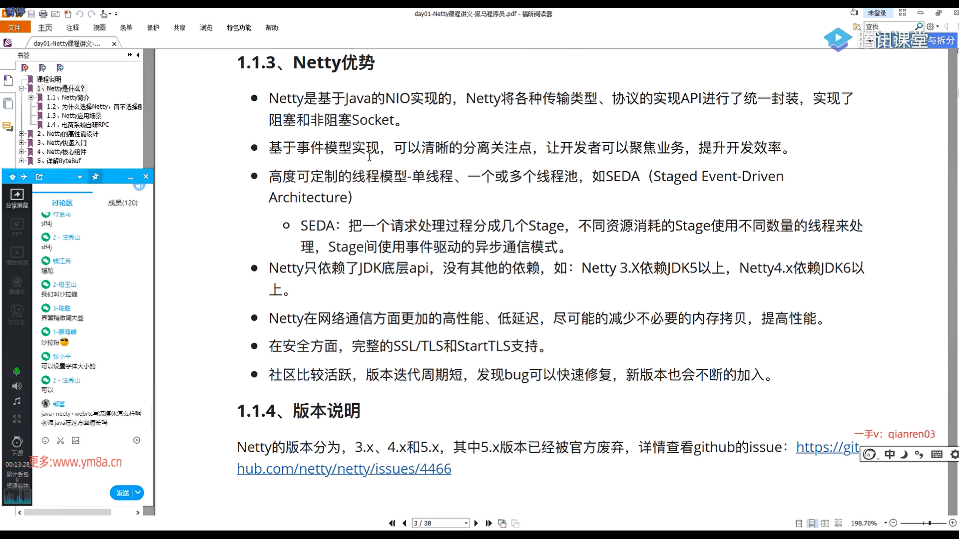Switch to facing pages view mode
Screen dimensions: 959x539
coord(825,523)
